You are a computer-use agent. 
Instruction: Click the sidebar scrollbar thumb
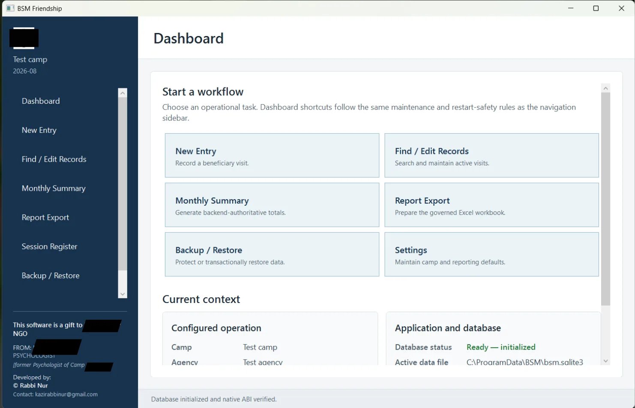(123, 184)
